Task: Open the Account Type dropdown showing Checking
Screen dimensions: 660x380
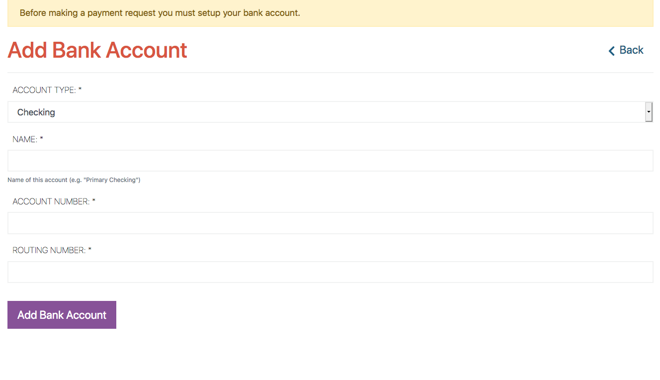Action: [330, 112]
